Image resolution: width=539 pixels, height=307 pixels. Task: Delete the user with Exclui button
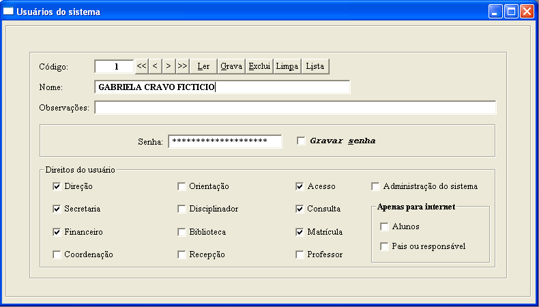[259, 66]
